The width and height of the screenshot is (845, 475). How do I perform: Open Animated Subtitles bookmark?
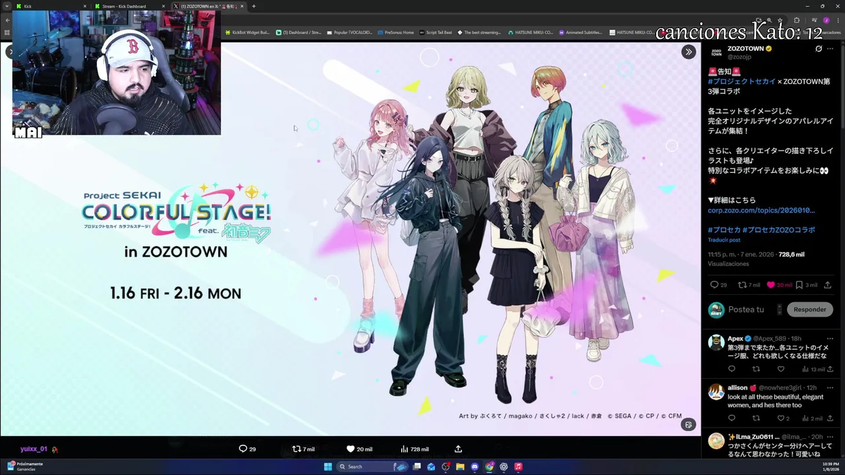click(580, 32)
